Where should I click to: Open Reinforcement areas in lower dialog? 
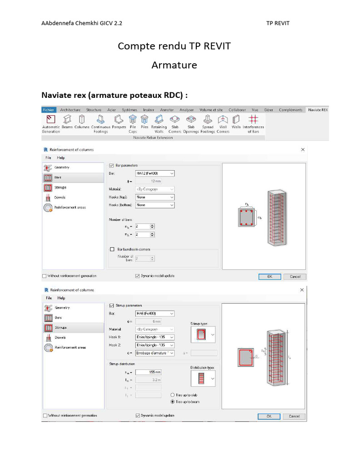pyautogui.click(x=74, y=347)
